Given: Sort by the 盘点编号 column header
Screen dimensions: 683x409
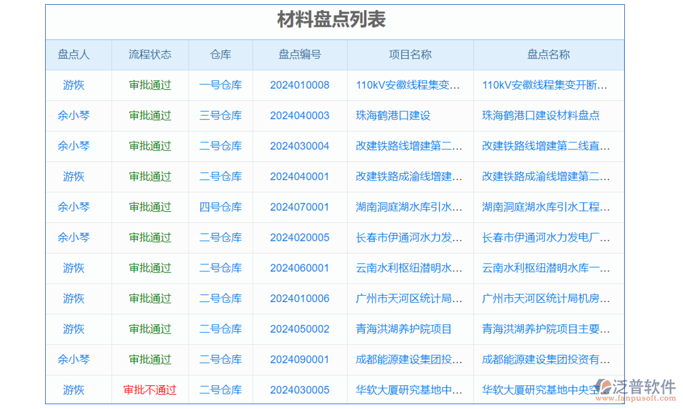Looking at the screenshot, I should [x=300, y=55].
